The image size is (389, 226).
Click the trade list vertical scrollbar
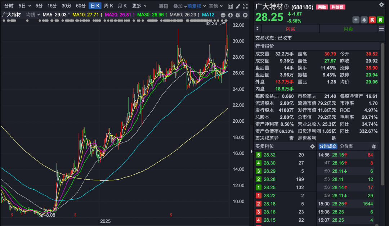pos(377,225)
